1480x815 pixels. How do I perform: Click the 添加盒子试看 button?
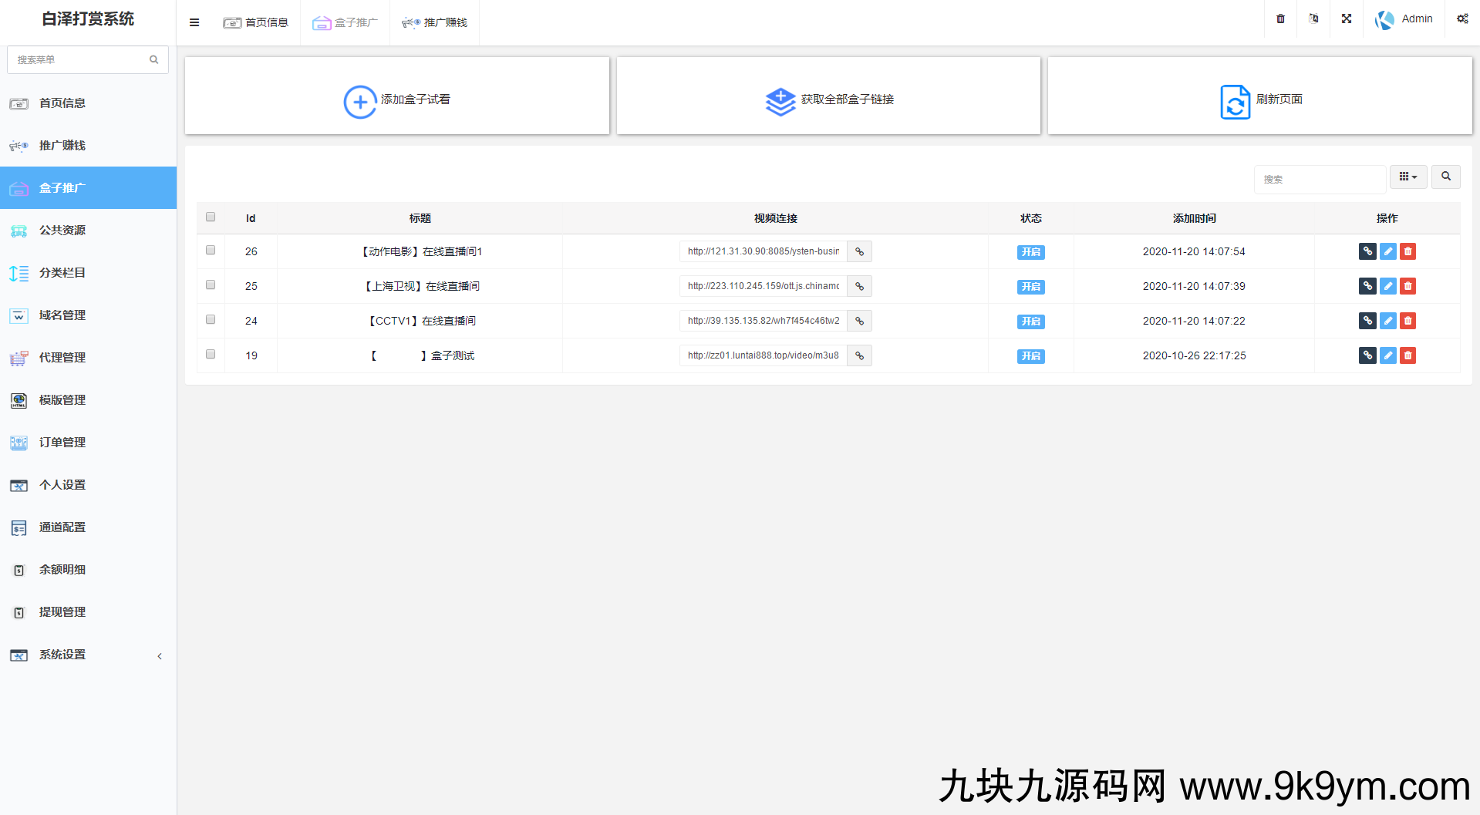(397, 99)
